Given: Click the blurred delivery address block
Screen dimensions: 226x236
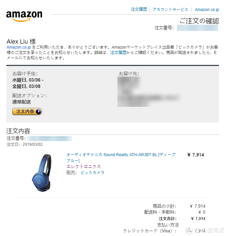Looking at the screenshot, I should point(149,92).
